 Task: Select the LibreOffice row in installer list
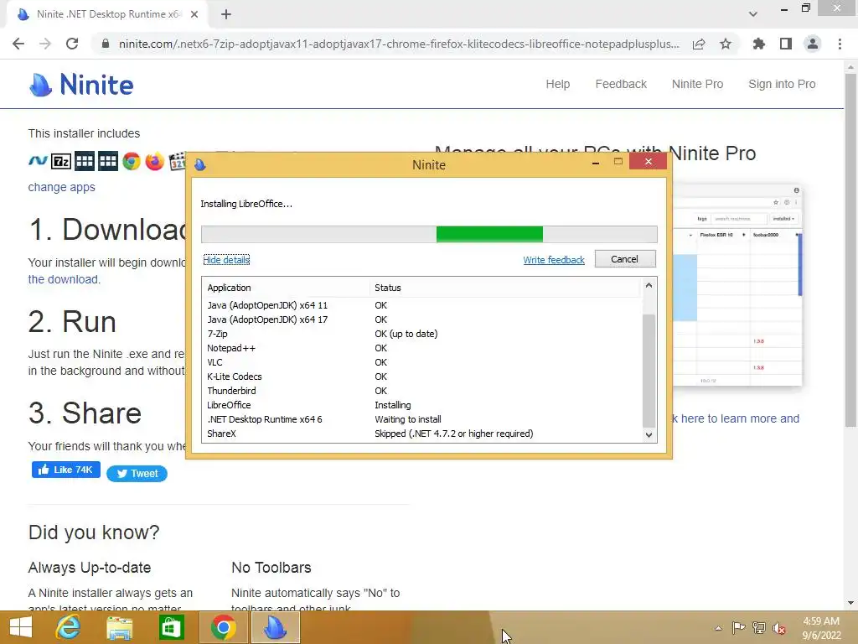(422, 405)
